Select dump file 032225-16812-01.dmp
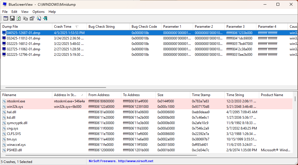This screenshot has height=165, width=298. point(24,44)
